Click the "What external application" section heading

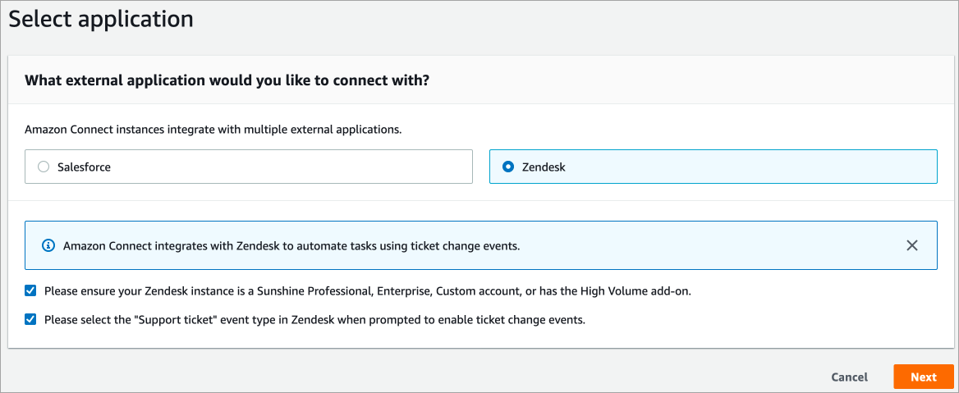pos(227,80)
